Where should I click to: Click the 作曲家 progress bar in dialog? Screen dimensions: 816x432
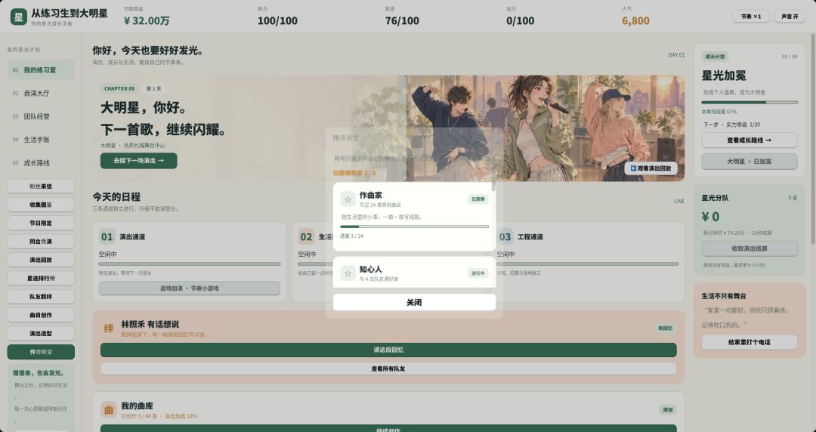coord(414,227)
